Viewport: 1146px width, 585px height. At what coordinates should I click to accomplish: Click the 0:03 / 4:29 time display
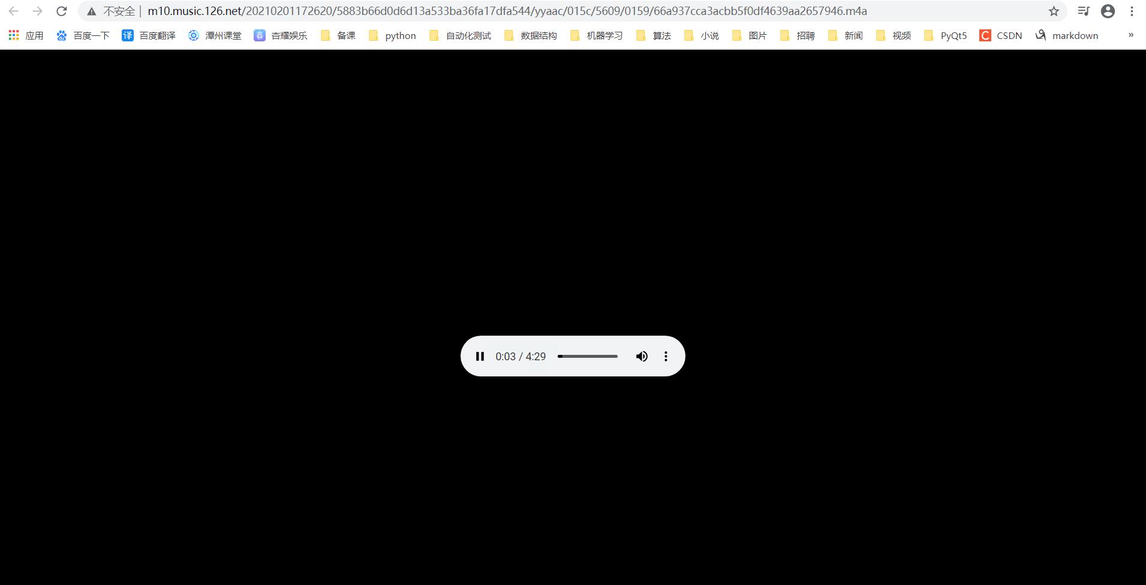pos(521,356)
